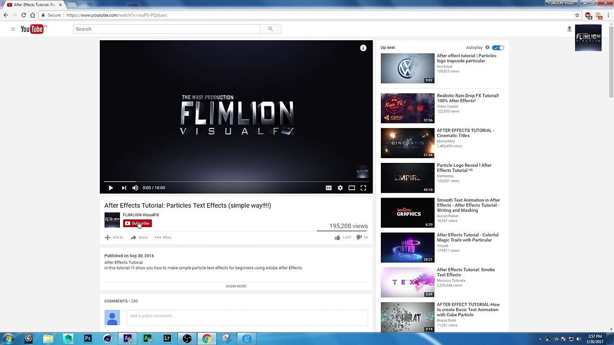Image resolution: width=614 pixels, height=345 pixels.
Task: Go to the YouTube home logo
Action: (32, 29)
